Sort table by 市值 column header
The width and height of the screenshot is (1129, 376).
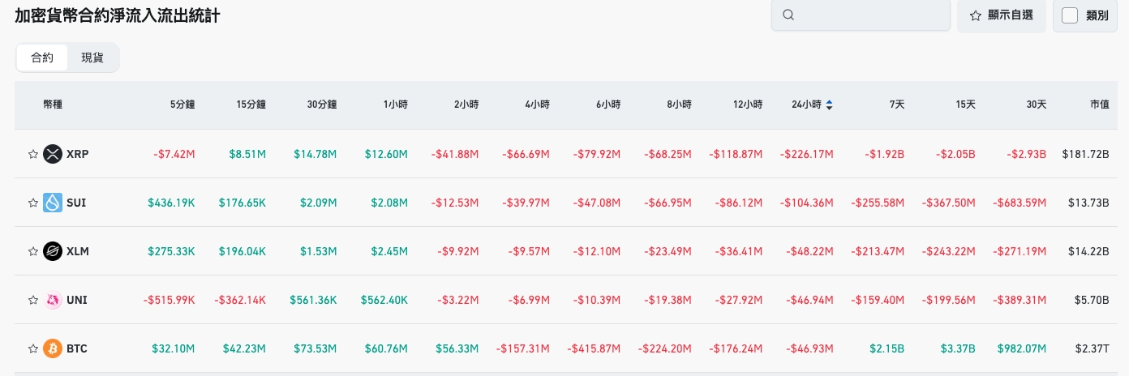[1099, 105]
